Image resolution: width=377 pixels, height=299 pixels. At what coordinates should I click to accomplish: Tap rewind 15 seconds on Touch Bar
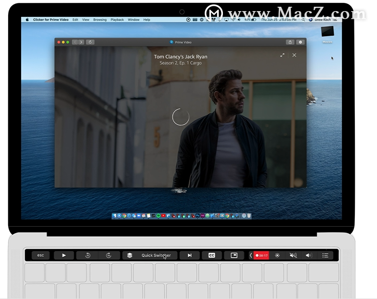[x=88, y=255]
